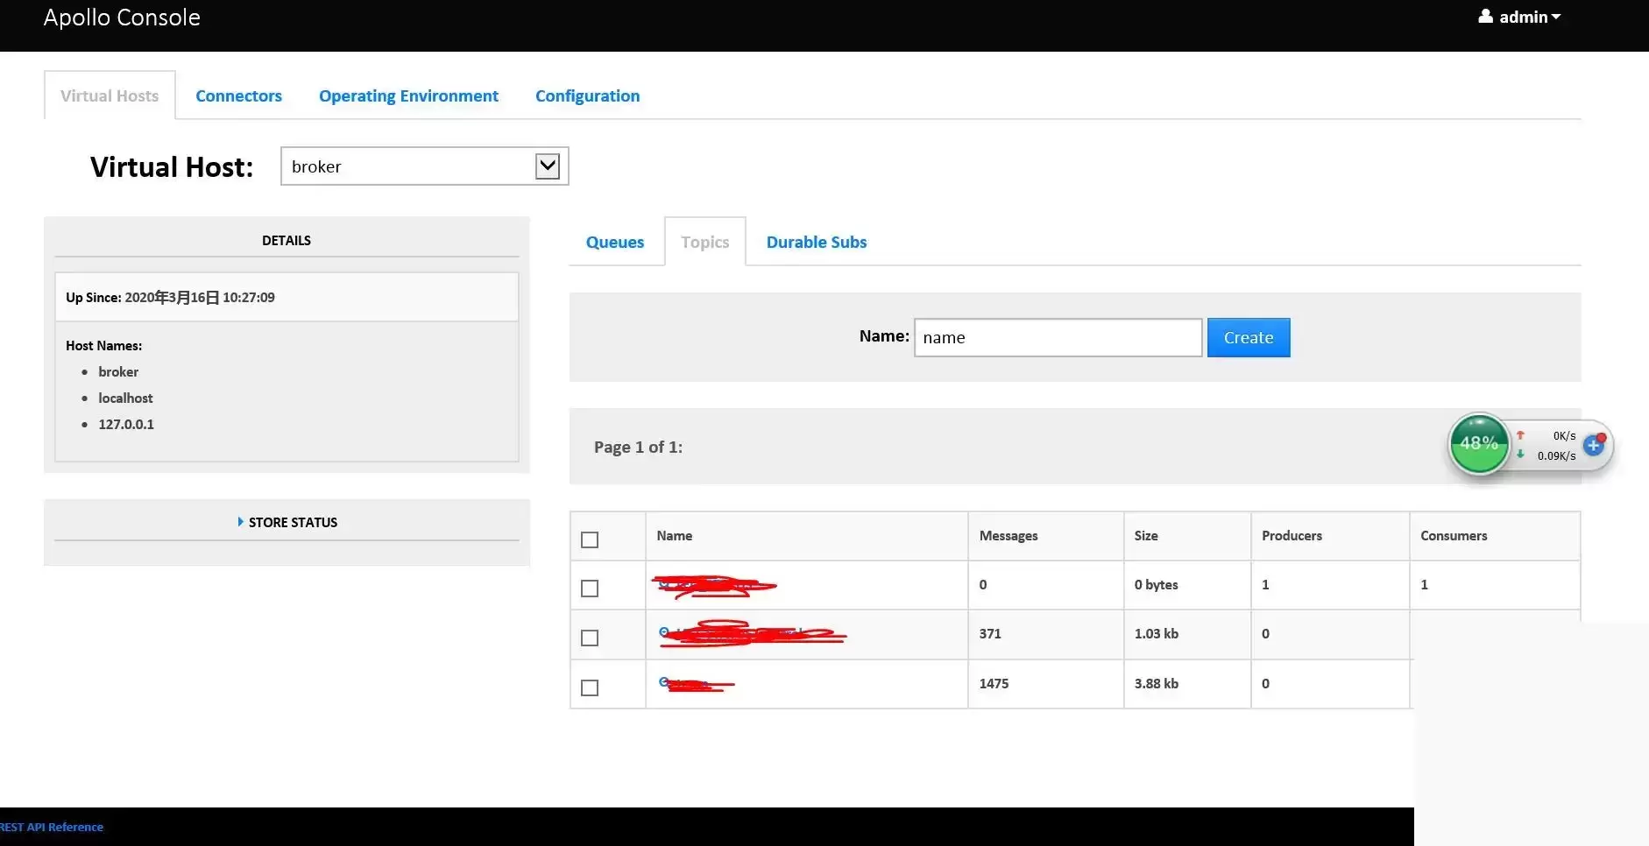
Task: Click the Apollo Console title
Action: pos(122,18)
